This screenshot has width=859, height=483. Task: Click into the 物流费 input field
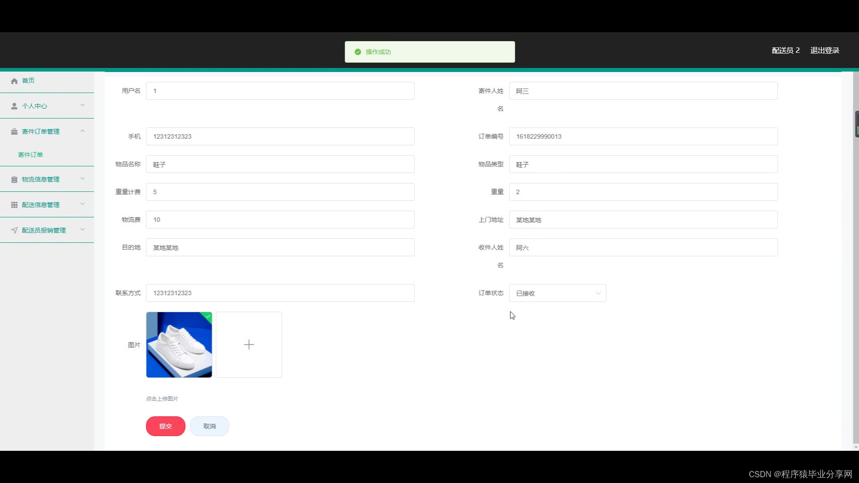tap(280, 220)
